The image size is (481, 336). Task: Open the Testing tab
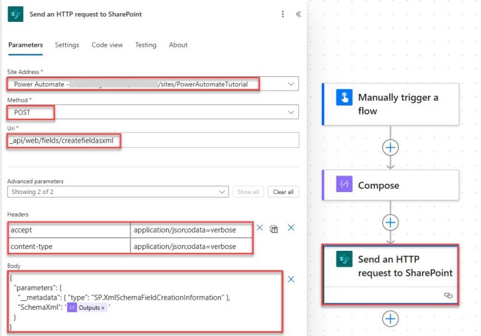point(146,45)
